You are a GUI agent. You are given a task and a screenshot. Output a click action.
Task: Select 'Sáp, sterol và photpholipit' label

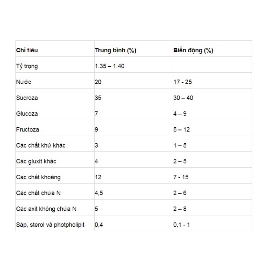(50, 225)
